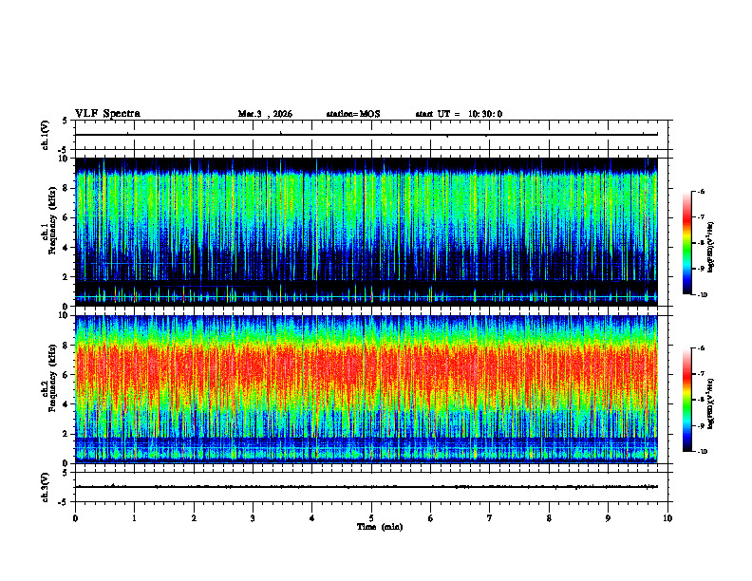Click the ch.1 waveform strip plot
Image resolution: width=752 pixels, height=581 pixels.
pos(371,135)
